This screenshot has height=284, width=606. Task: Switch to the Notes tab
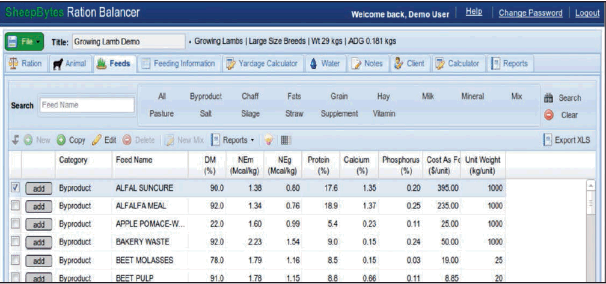(x=367, y=64)
